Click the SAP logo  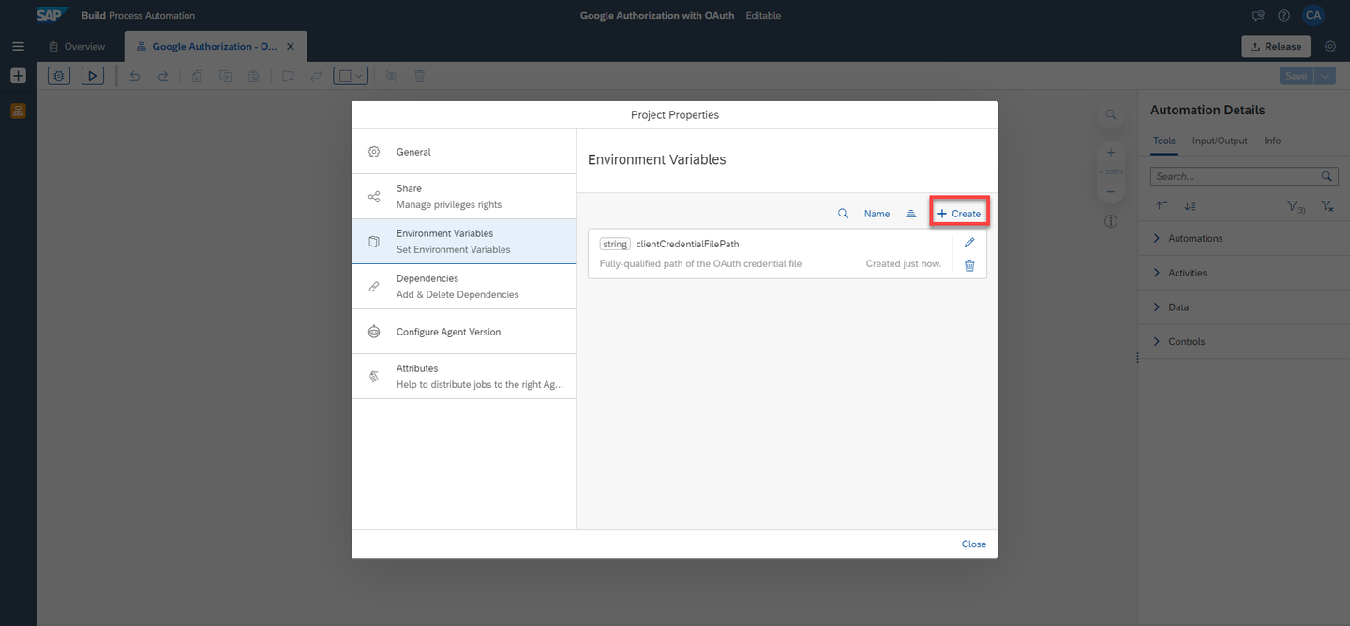click(x=52, y=15)
